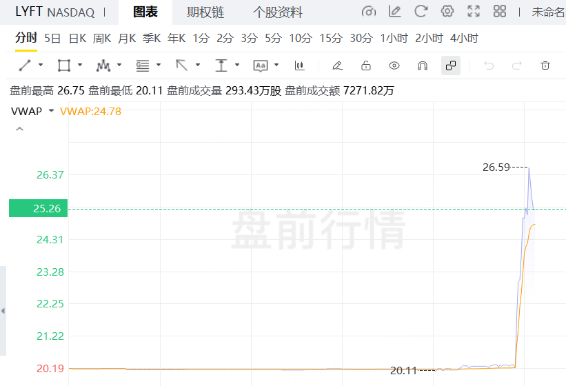Switch to the 期权链 tab
Screen dimensions: 566x386
coord(205,12)
